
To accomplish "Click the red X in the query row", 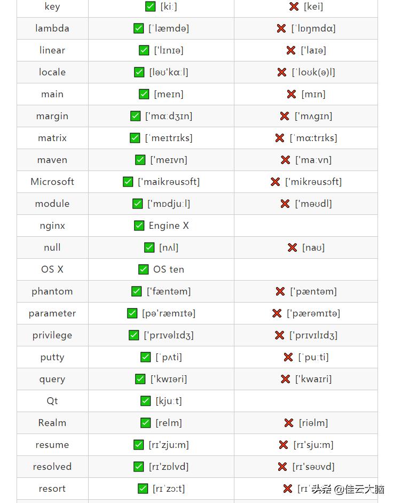I will pyautogui.click(x=286, y=379).
